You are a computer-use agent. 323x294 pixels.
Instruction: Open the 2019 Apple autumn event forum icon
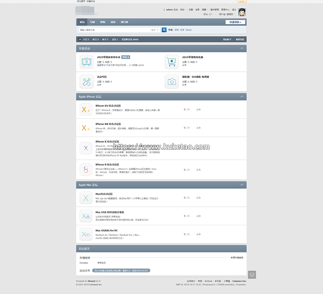(x=87, y=62)
